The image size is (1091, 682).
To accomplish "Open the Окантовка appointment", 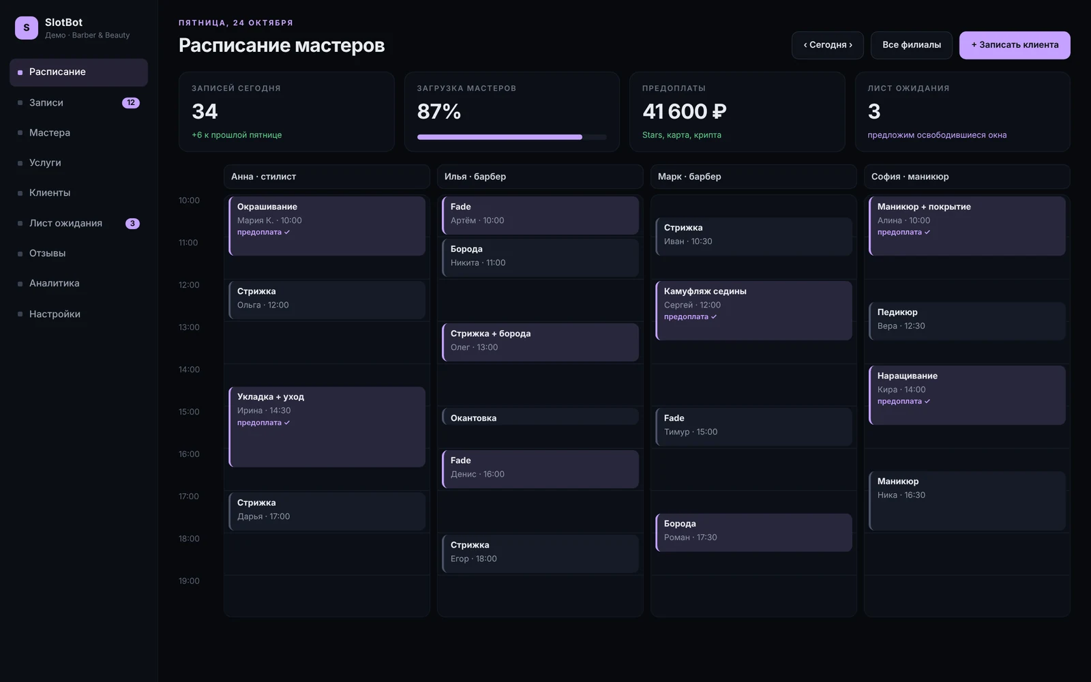I will pos(540,417).
